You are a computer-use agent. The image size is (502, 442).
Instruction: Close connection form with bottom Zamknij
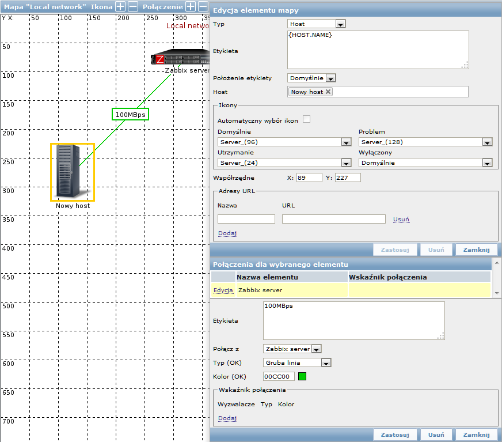[477, 435]
